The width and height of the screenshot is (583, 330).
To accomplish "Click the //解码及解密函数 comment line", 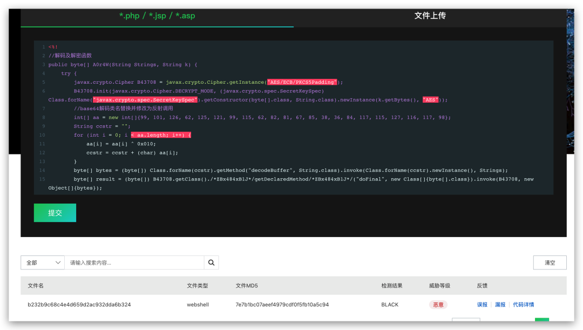I will point(70,56).
